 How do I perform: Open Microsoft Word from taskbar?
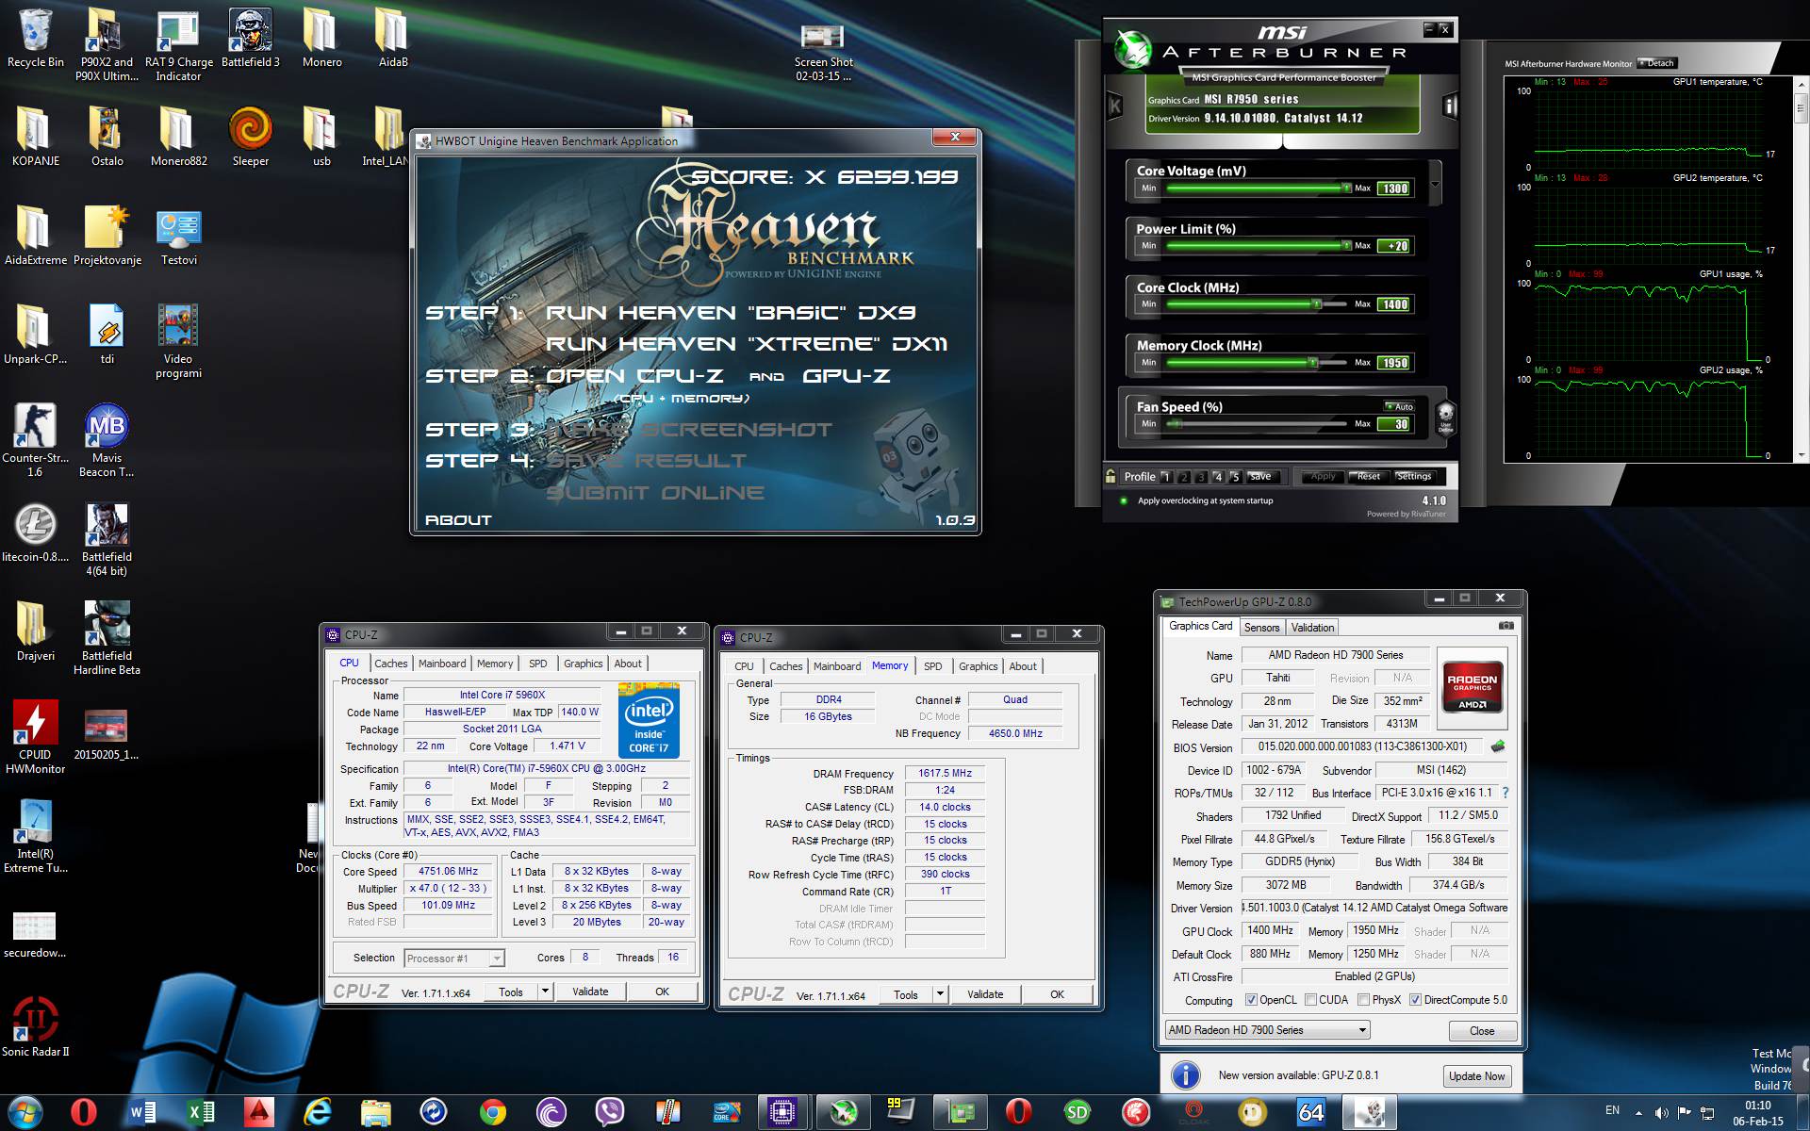pos(141,1113)
